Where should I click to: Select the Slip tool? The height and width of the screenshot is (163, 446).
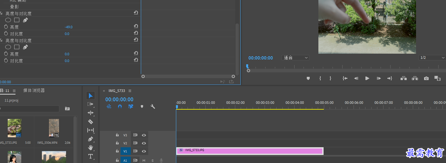pos(91,130)
